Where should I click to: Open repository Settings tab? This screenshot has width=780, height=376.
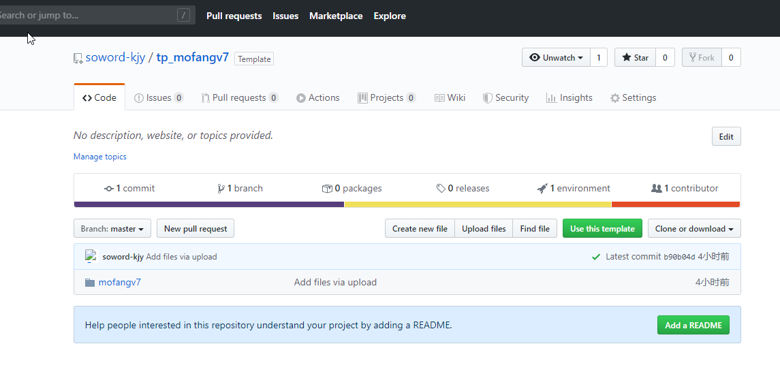634,98
